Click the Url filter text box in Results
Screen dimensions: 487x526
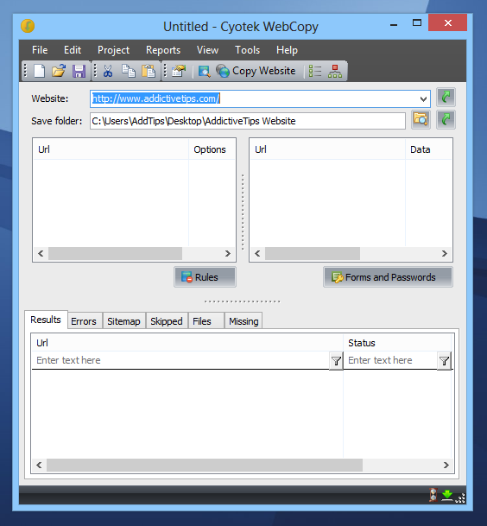180,360
